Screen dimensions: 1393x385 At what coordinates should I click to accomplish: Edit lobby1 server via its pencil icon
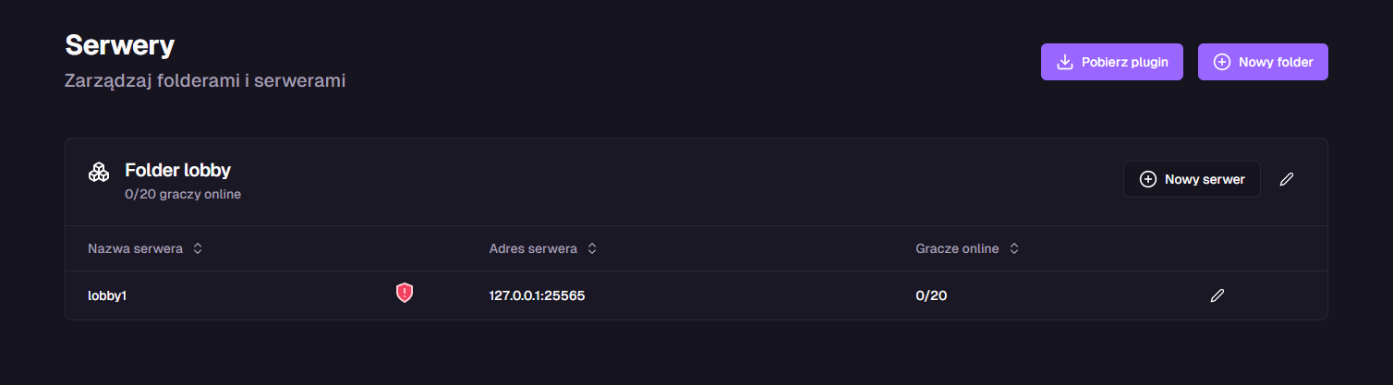pos(1217,295)
